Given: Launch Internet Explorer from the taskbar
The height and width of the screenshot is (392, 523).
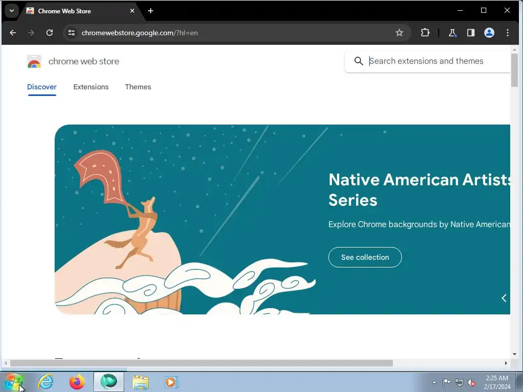Looking at the screenshot, I should [x=45, y=382].
